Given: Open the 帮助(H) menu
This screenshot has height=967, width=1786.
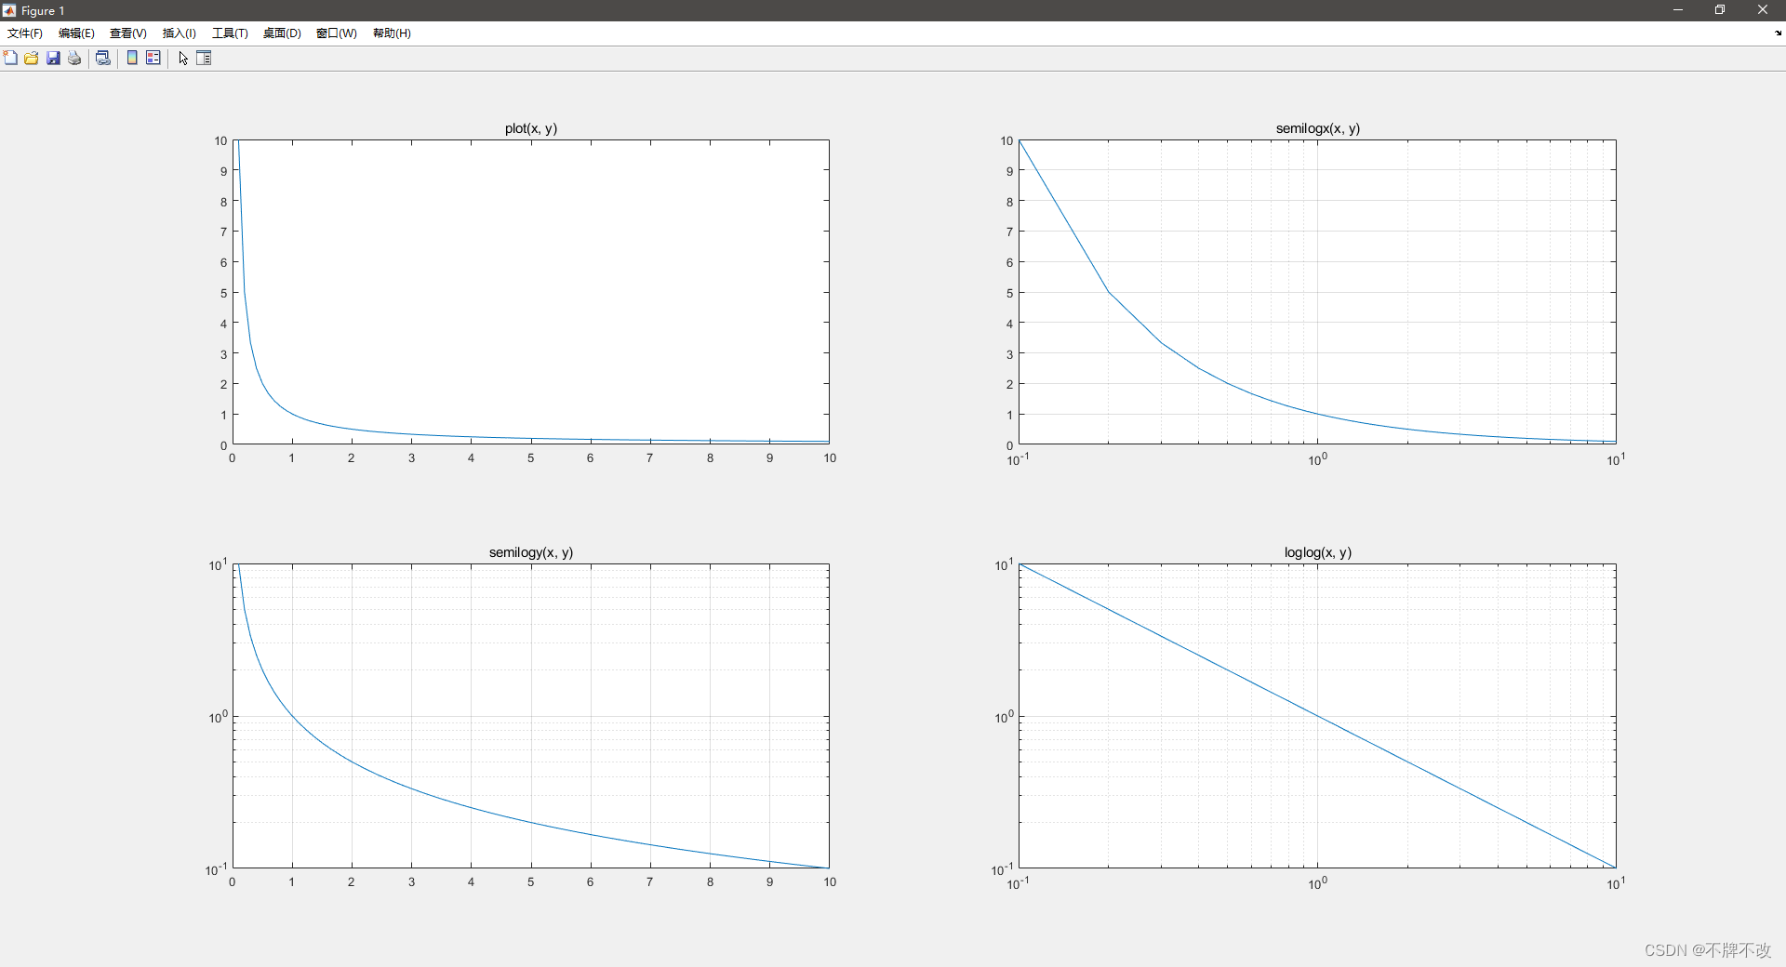Looking at the screenshot, I should (392, 33).
